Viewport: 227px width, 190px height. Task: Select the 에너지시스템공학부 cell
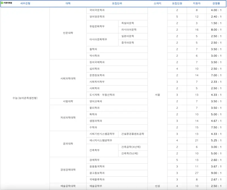click(117, 140)
